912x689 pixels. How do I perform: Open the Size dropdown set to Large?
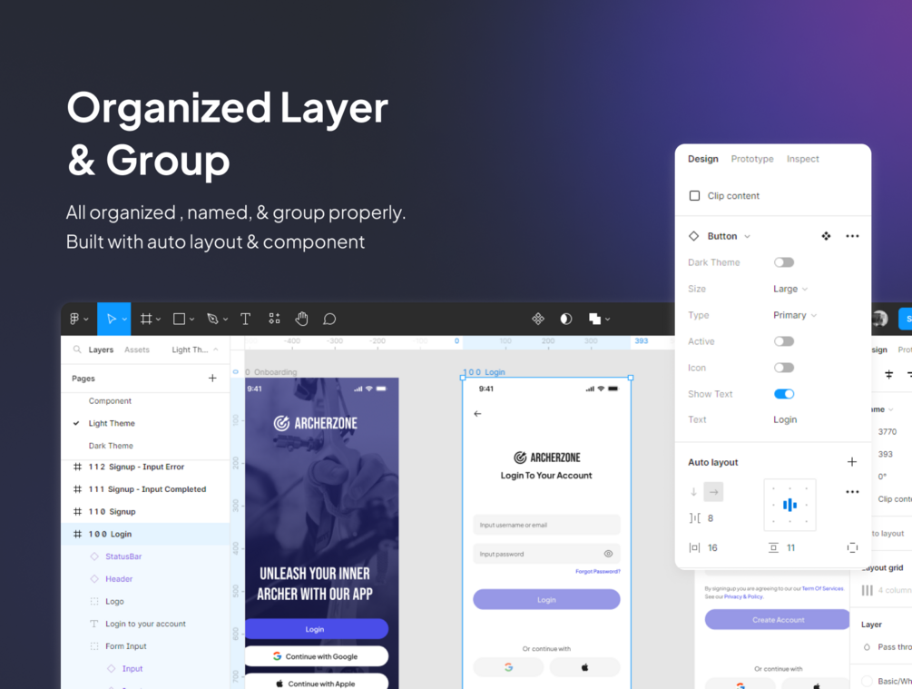[x=789, y=289]
